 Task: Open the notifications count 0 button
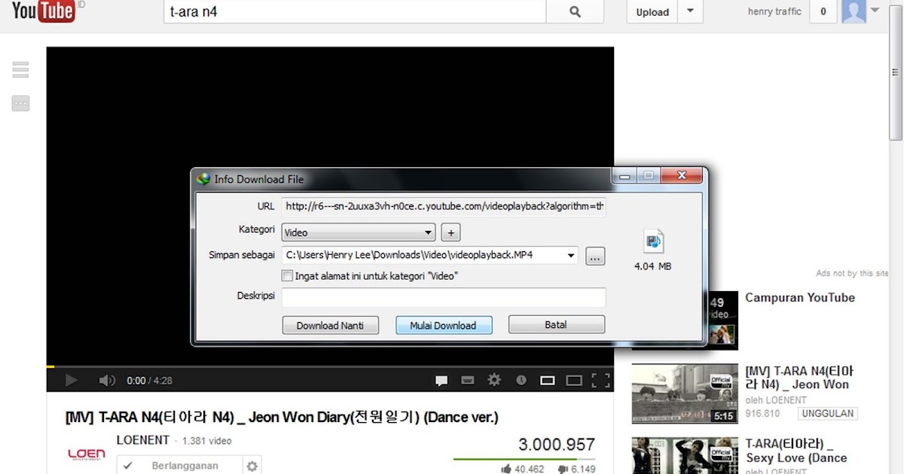(823, 11)
